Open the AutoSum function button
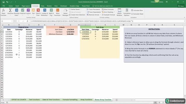Viewport: 186px width, 104px height. coord(10,12)
